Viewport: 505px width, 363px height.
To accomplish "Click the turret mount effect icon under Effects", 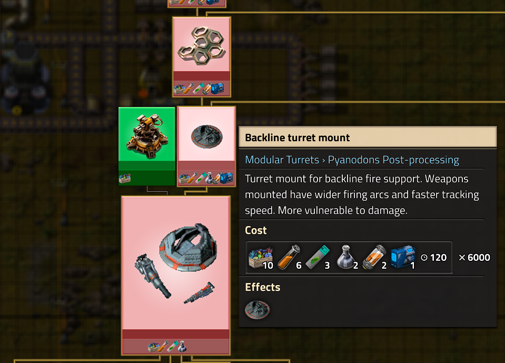I will click(257, 310).
